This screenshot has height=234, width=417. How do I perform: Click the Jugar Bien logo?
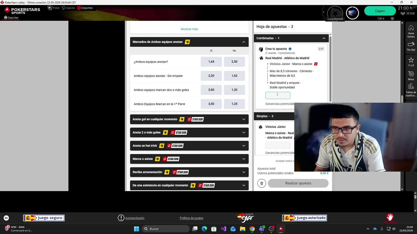[x=245, y=218]
